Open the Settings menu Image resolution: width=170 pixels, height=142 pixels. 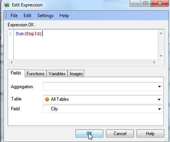tap(45, 16)
